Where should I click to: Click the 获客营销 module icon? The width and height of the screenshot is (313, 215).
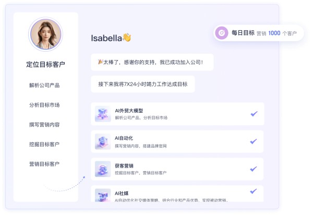coord(103,169)
